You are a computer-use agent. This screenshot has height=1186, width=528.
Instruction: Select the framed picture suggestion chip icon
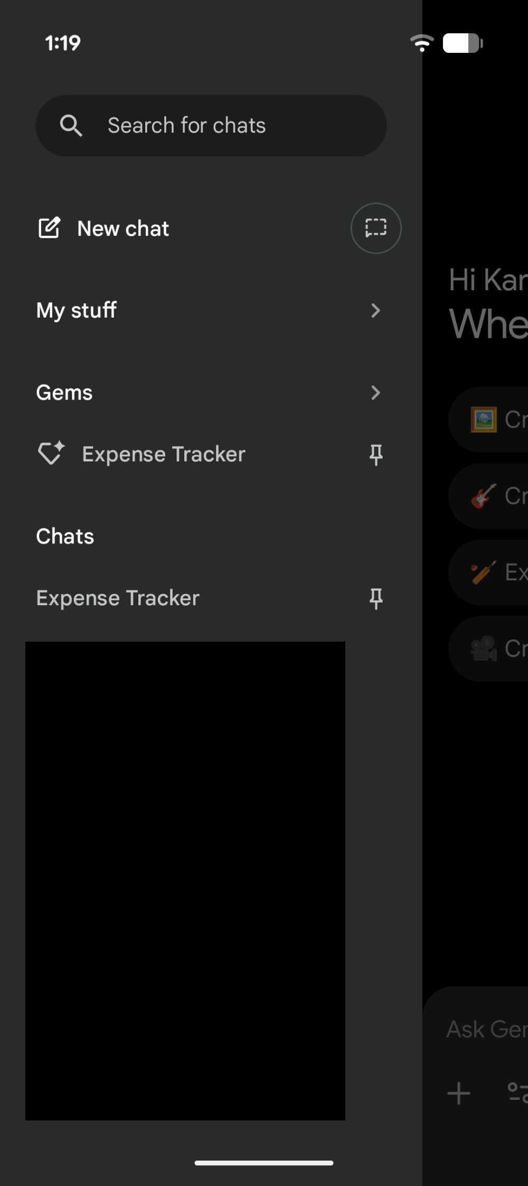(x=483, y=419)
